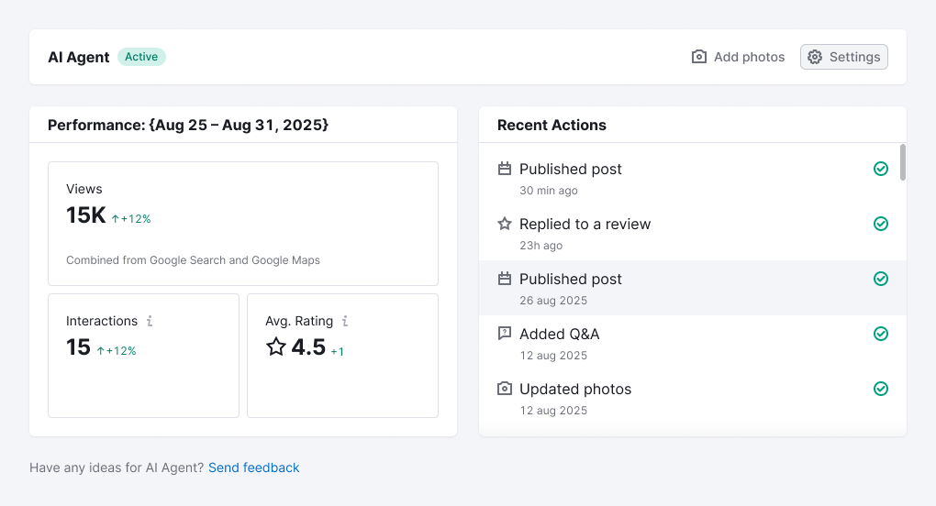The image size is (936, 506).
Task: Click the camera icon of Updated photos
Action: pyautogui.click(x=505, y=389)
